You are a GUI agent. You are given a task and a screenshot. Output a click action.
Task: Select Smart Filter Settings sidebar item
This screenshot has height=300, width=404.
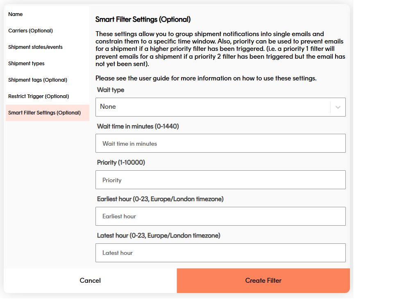point(44,113)
